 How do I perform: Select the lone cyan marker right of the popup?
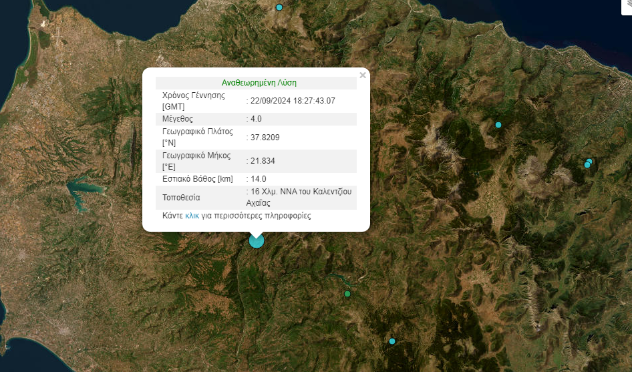498,124
